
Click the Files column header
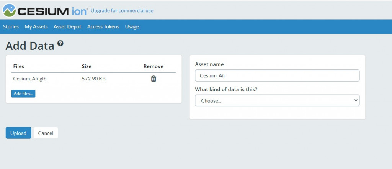coord(19,66)
